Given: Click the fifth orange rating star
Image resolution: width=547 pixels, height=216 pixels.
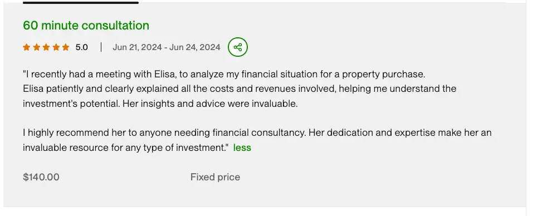Looking at the screenshot, I should tap(66, 47).
